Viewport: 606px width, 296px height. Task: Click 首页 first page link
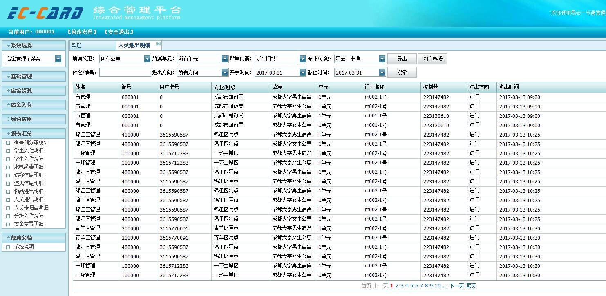click(x=366, y=286)
